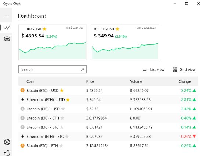202x156 pixels.
Task: Sort by Volume column header
Action: coord(136,81)
